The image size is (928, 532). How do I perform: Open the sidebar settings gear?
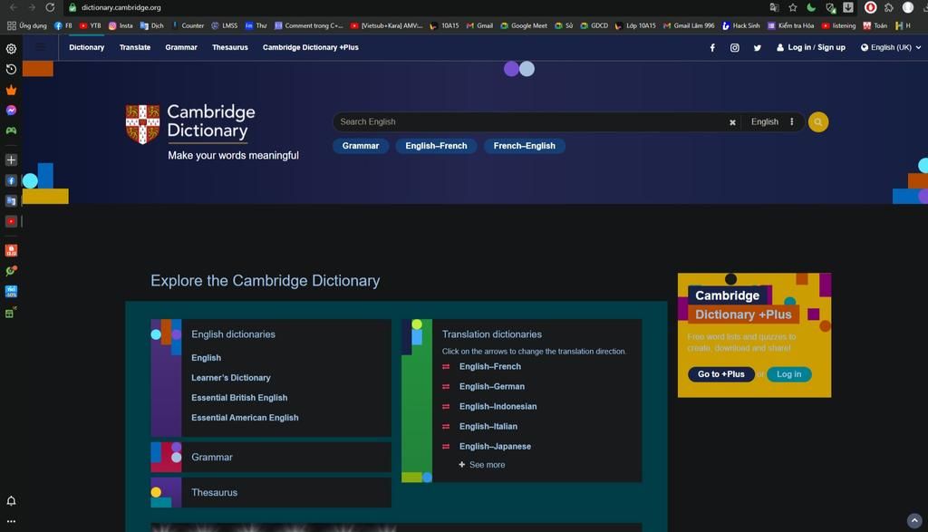pyautogui.click(x=11, y=49)
